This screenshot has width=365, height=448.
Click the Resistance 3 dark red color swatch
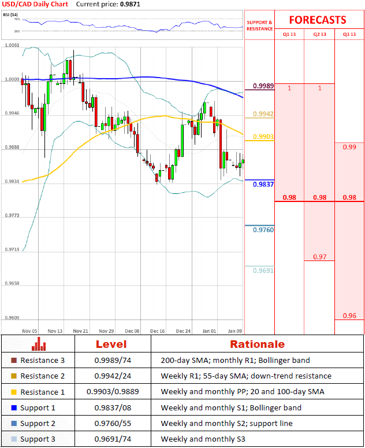click(14, 360)
